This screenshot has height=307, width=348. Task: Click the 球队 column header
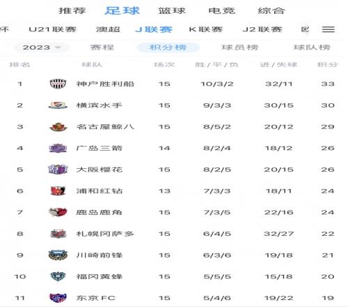(x=92, y=64)
